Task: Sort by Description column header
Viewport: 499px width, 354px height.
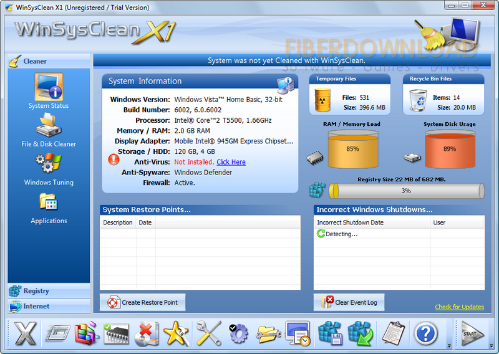Action: (118, 222)
